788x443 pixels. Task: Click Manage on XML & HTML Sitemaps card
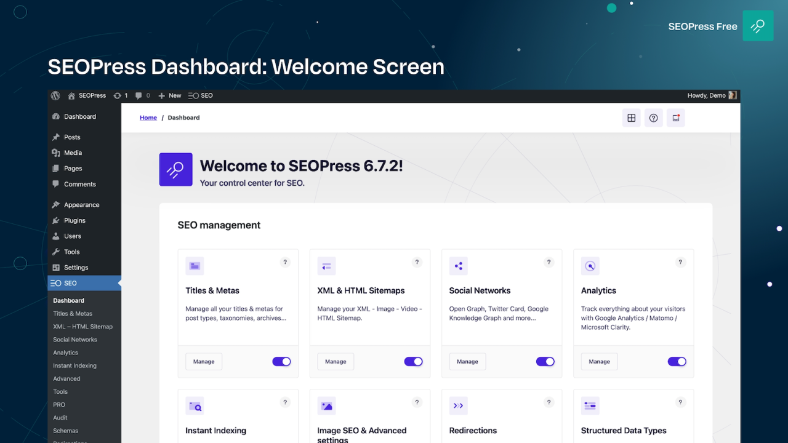(336, 362)
